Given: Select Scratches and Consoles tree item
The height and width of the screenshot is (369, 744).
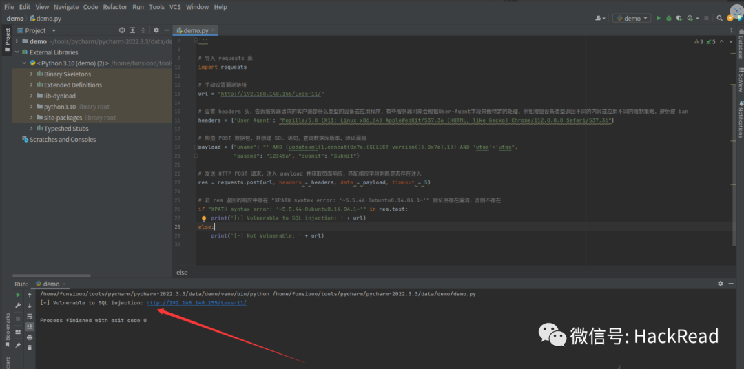Looking at the screenshot, I should click(59, 140).
